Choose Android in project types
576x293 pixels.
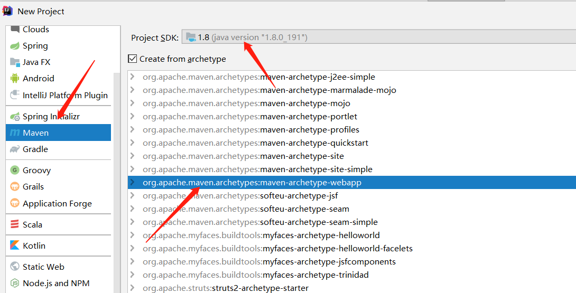pos(38,78)
